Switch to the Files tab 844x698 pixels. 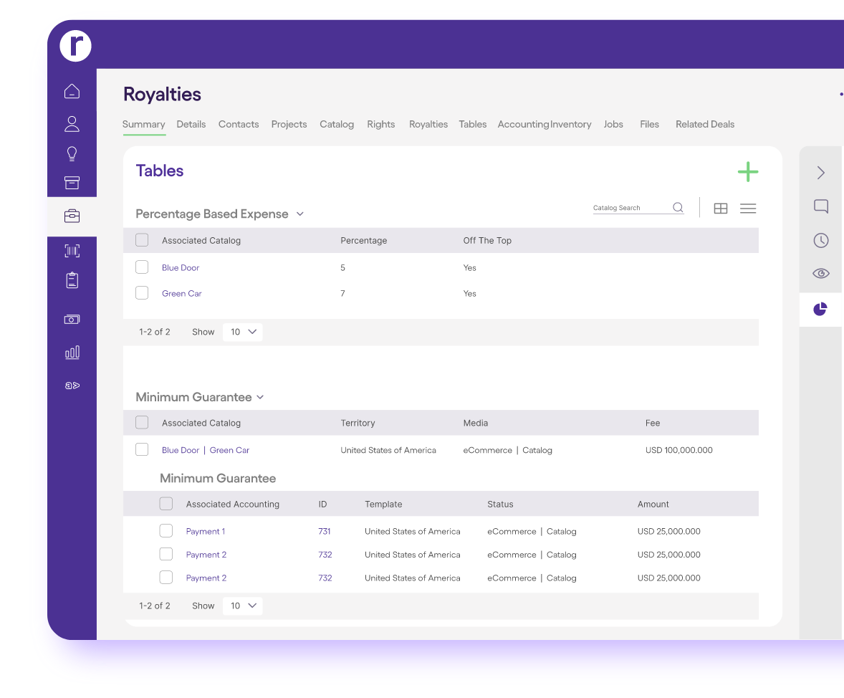pyautogui.click(x=649, y=125)
